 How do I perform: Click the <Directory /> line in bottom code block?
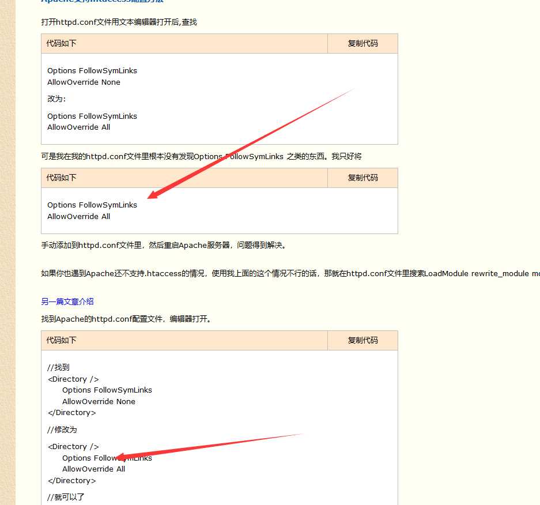click(x=73, y=379)
